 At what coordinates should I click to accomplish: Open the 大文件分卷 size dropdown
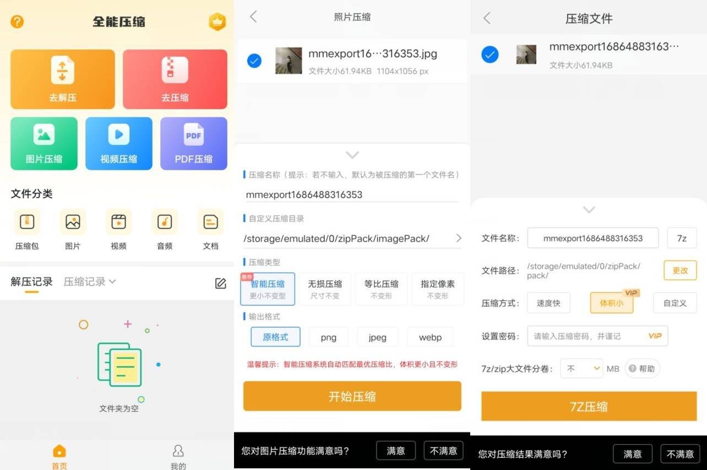[581, 369]
